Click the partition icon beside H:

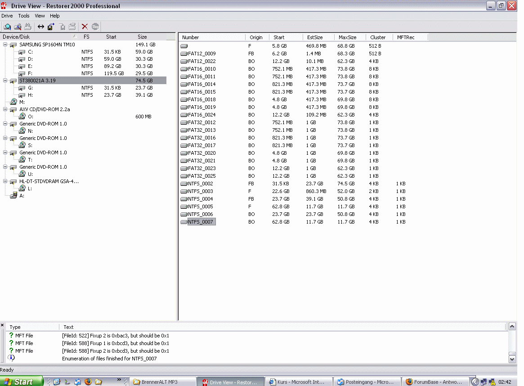pos(22,95)
